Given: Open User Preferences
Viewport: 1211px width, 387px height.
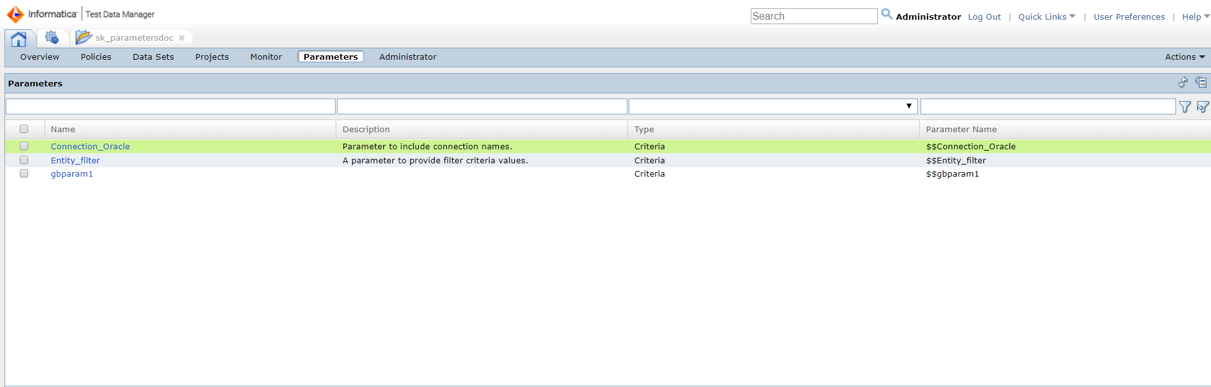Looking at the screenshot, I should (1129, 17).
